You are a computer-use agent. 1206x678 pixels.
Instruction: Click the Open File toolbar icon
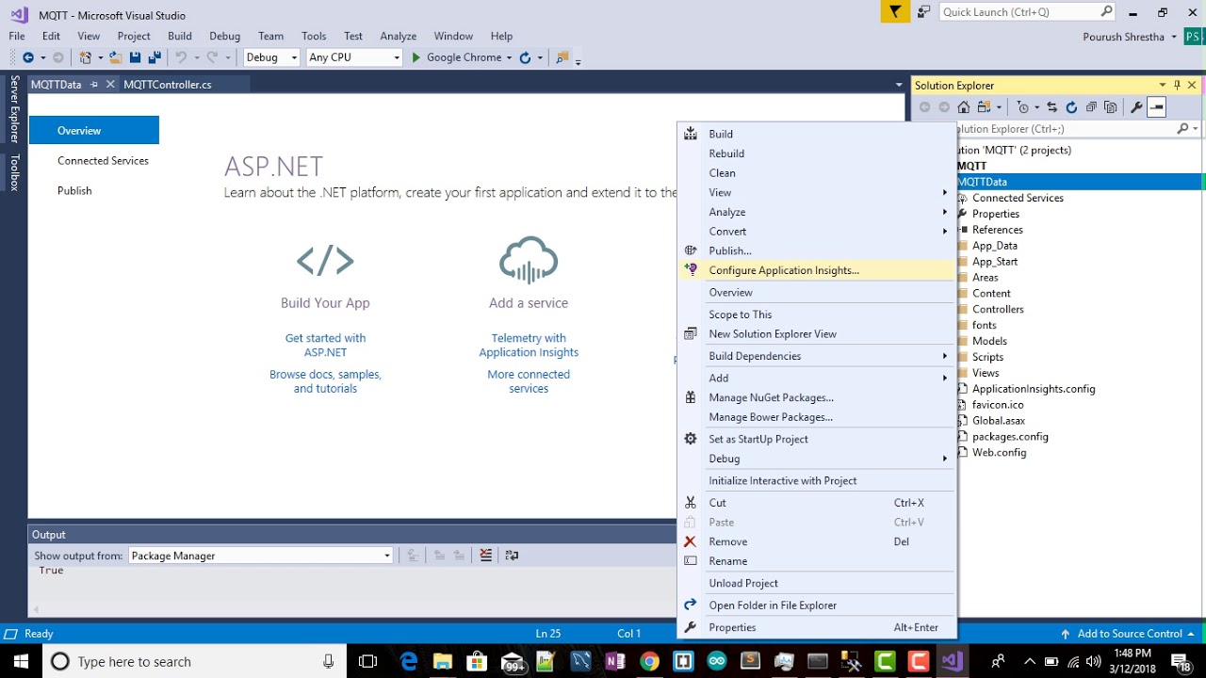coord(115,57)
